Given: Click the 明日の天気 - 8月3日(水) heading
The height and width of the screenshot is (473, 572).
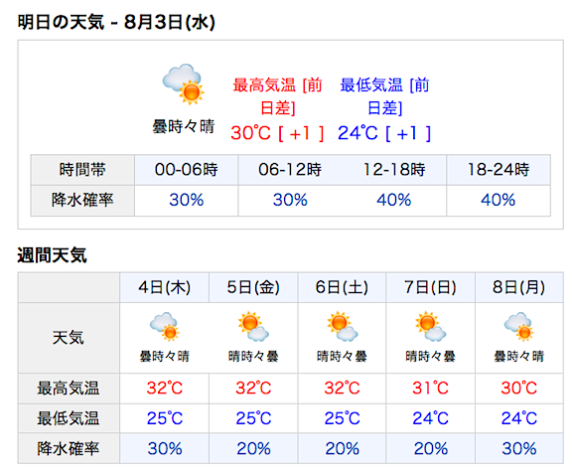Looking at the screenshot, I should [x=116, y=22].
